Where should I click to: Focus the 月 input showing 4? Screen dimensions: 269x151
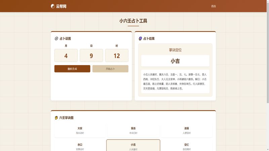(x=66, y=56)
